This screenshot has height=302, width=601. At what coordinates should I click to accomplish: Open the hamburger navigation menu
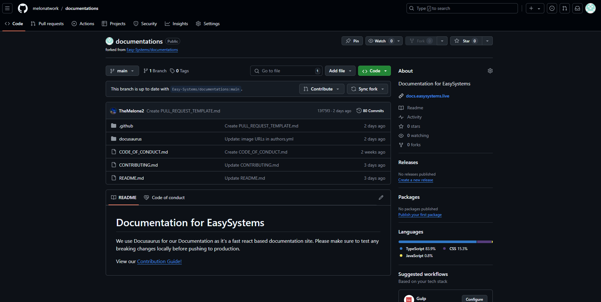tap(7, 8)
